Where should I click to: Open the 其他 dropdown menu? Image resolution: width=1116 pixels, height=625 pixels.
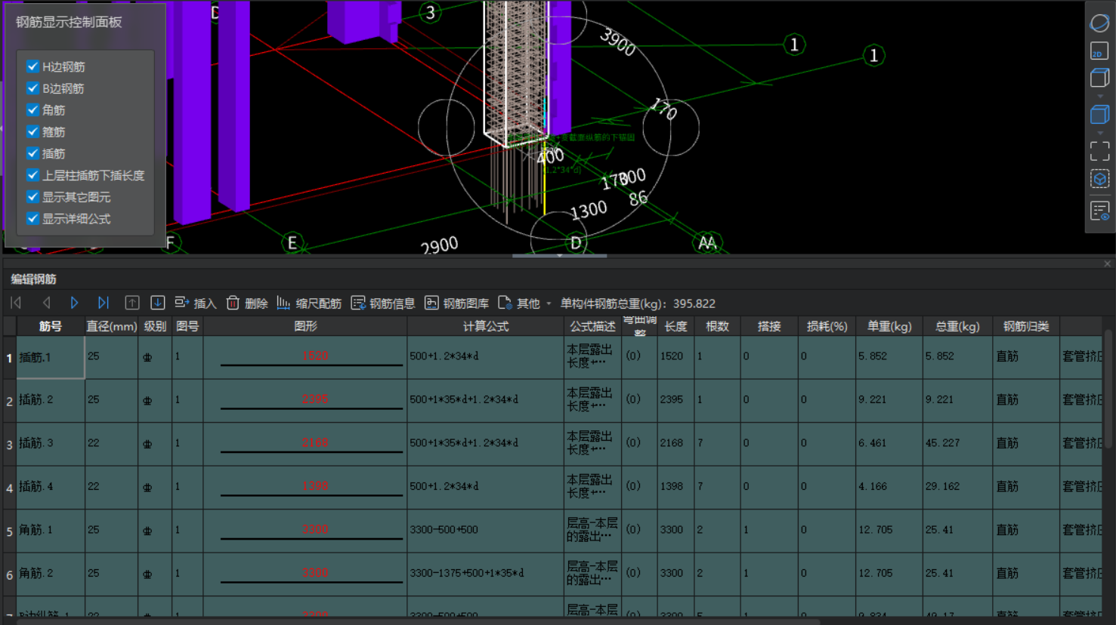coord(524,303)
